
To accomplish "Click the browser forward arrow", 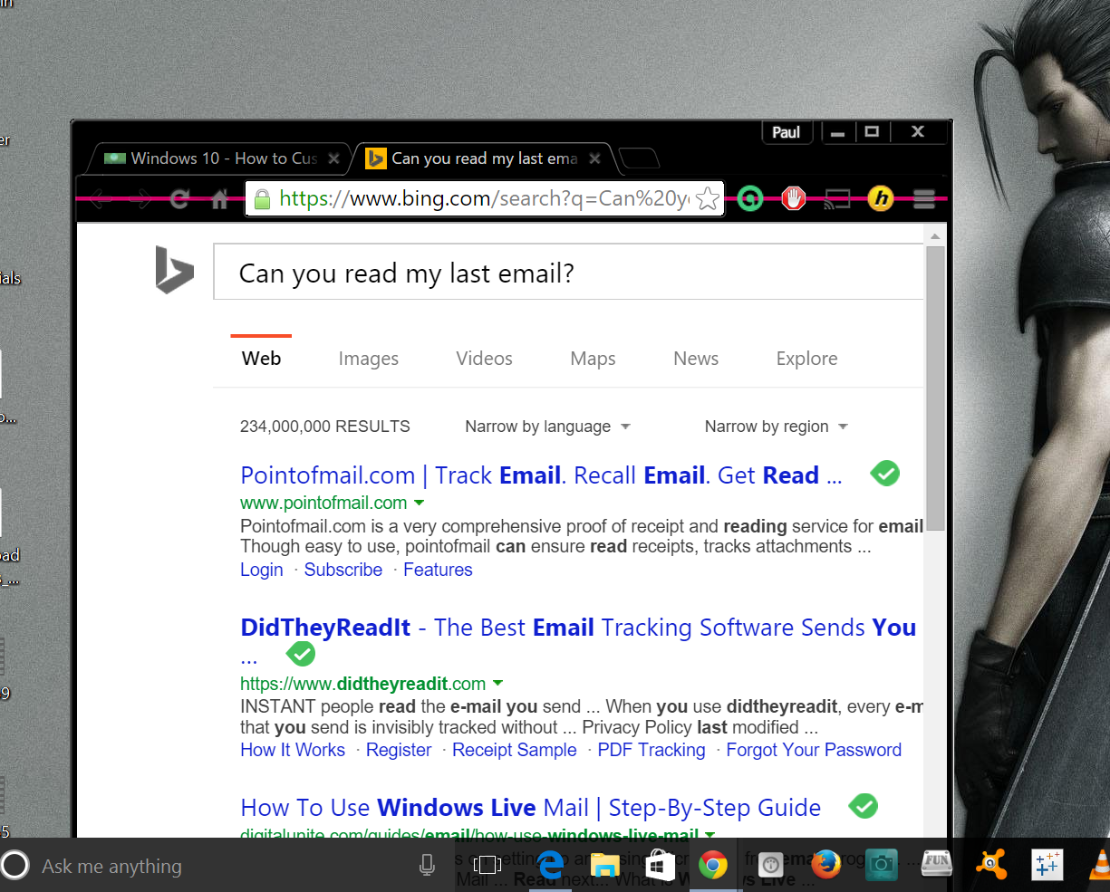I will 140,199.
